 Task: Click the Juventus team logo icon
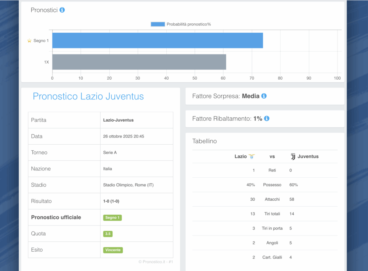(x=293, y=156)
